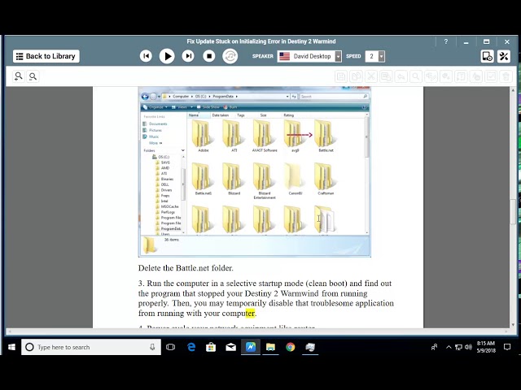Click the convert-to-audio circular arrows icon
This screenshot has width=521, height=390.
click(x=230, y=56)
